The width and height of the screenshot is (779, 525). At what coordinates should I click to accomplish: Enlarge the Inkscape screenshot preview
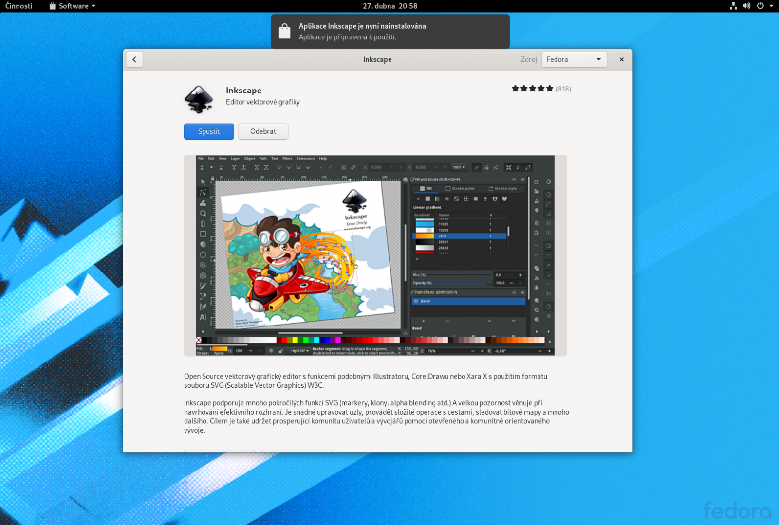(x=375, y=255)
